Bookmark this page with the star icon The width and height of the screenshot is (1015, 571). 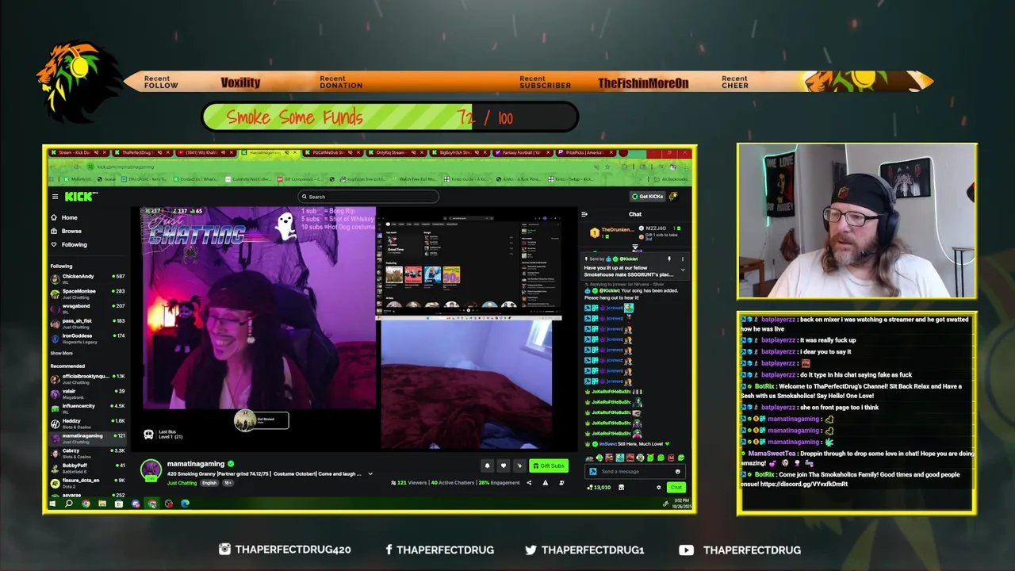pos(607,167)
